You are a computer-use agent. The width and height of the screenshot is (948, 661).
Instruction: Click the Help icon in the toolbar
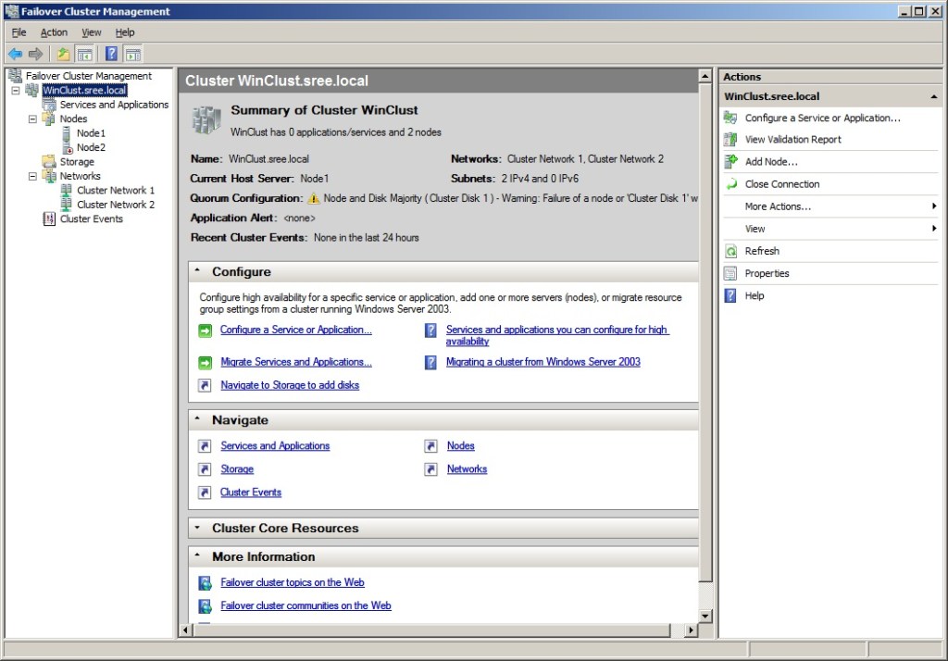click(x=111, y=54)
